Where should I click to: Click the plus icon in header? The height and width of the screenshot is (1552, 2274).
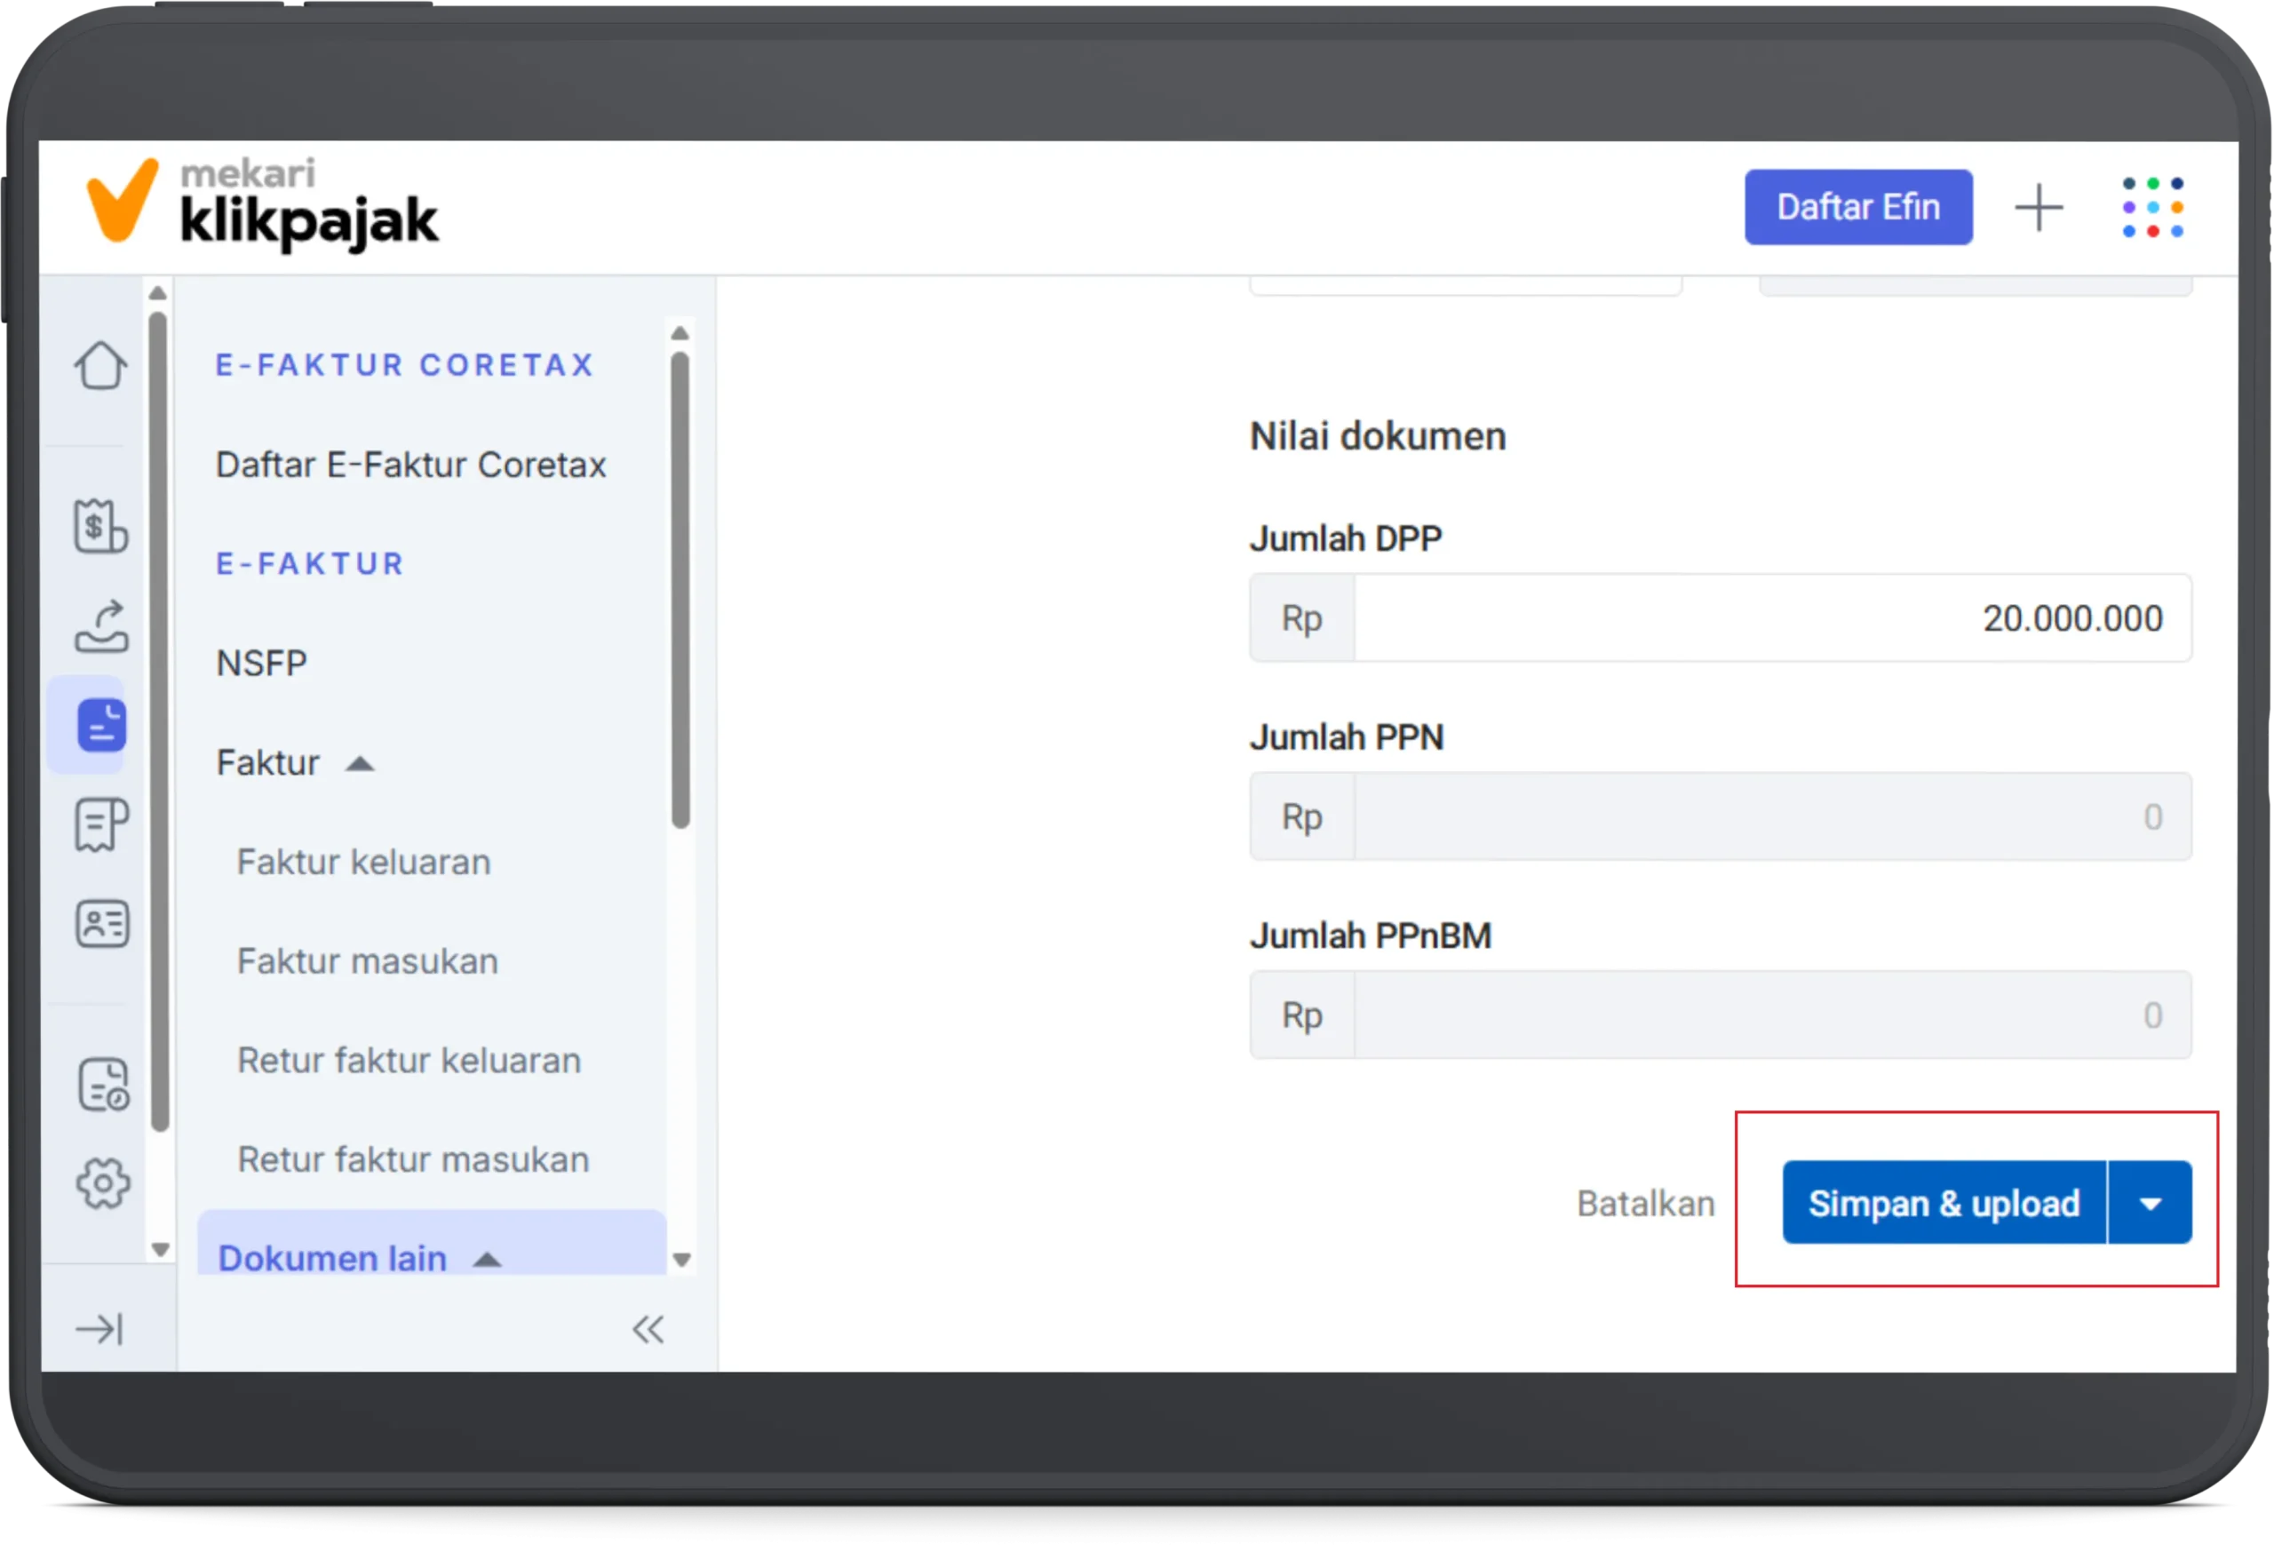pos(2039,208)
